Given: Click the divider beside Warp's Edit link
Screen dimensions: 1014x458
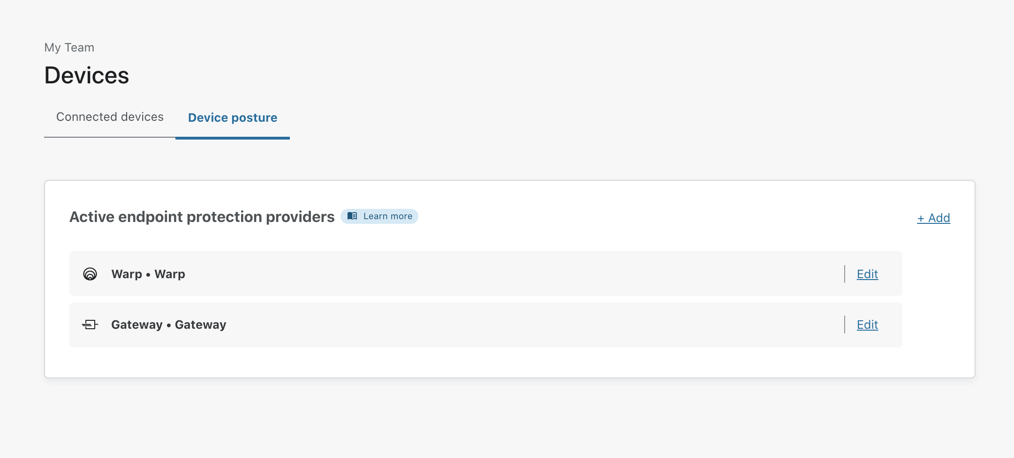Looking at the screenshot, I should click(x=844, y=274).
